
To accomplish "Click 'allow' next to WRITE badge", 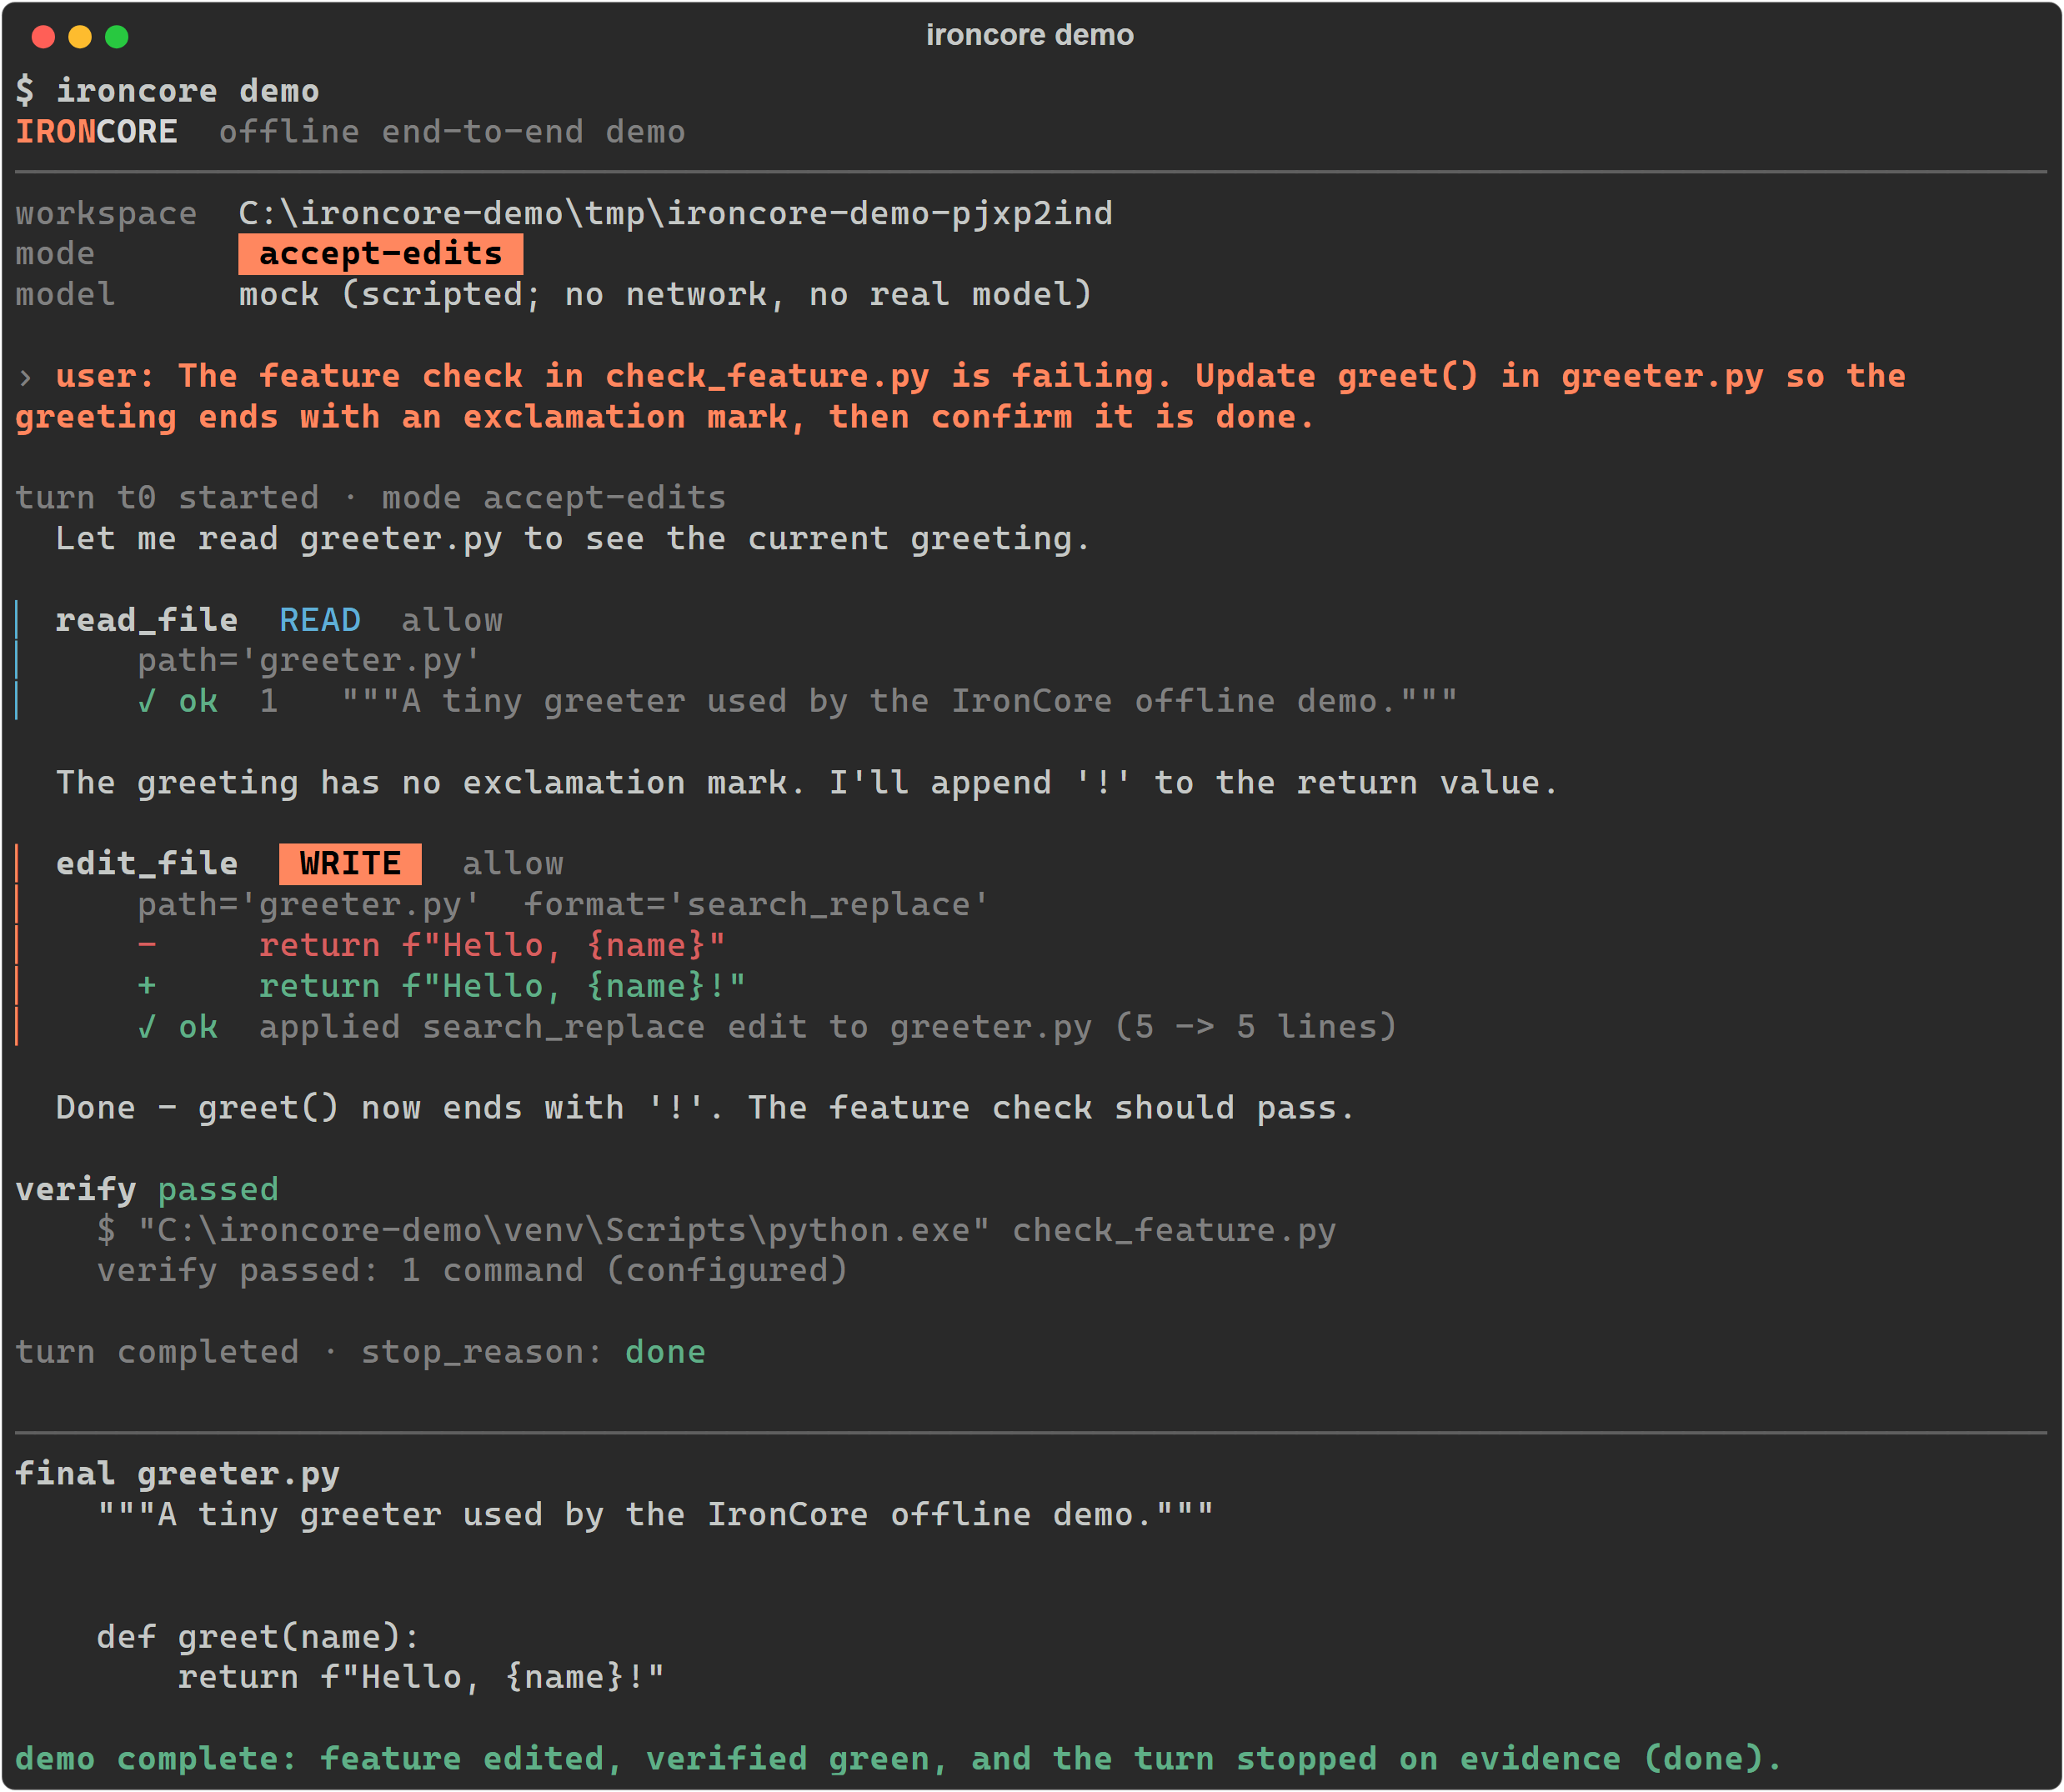I will (513, 864).
